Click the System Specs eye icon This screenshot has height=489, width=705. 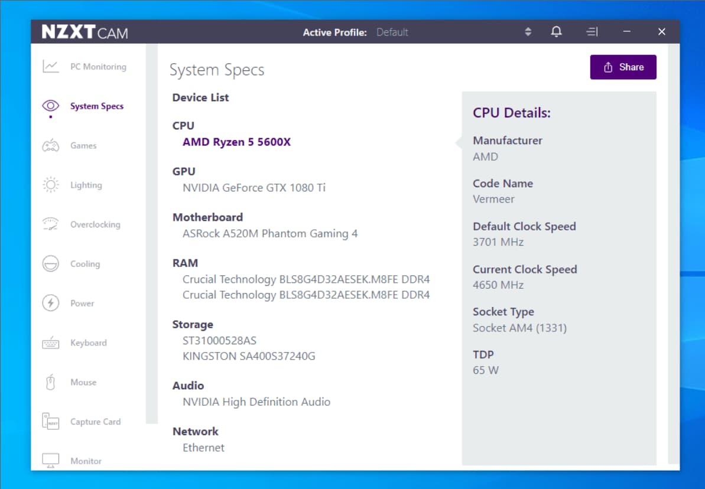pos(50,106)
